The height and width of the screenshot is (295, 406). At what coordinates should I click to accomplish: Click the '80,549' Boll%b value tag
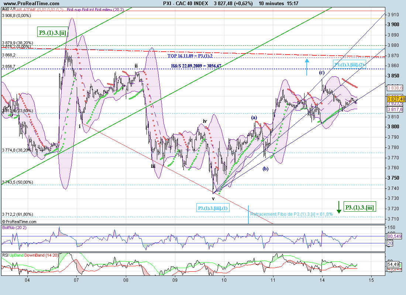click(394, 236)
